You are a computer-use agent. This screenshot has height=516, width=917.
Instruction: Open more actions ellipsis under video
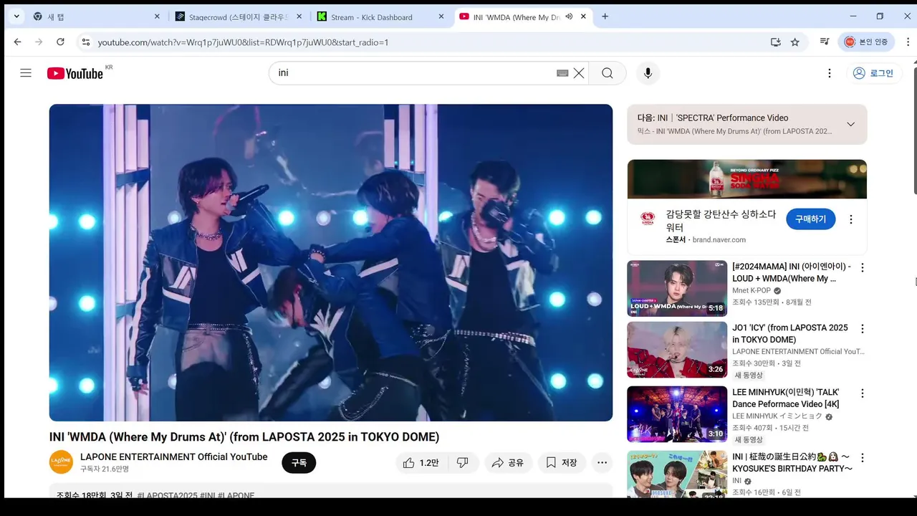tap(602, 463)
